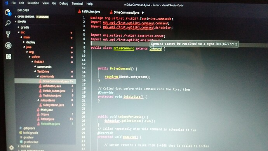
Task: Open the Terminal menu
Action: [77, 4]
